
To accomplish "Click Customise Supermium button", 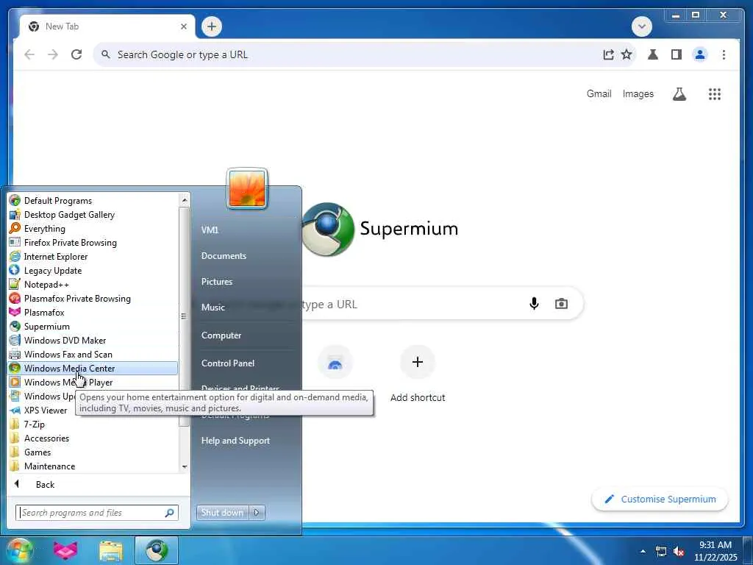I will pyautogui.click(x=660, y=500).
